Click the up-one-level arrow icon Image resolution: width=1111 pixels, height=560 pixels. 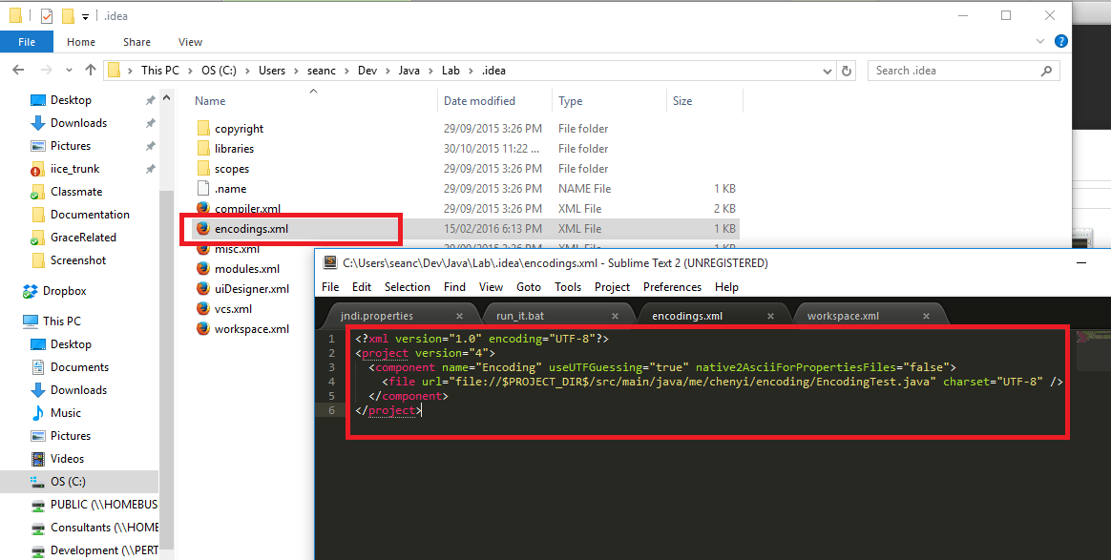(90, 70)
